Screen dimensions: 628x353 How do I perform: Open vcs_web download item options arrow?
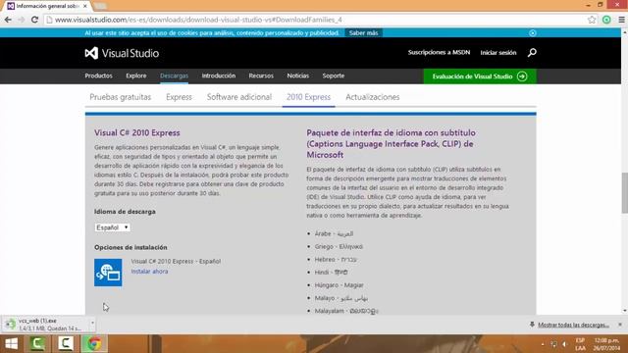coord(92,323)
